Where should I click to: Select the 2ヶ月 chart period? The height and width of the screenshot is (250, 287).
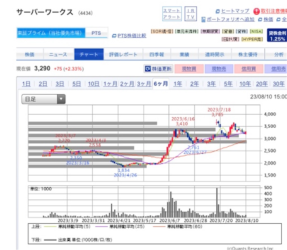[x=127, y=84]
